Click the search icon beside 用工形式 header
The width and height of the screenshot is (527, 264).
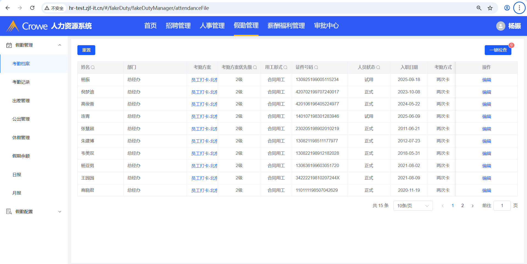coord(285,67)
